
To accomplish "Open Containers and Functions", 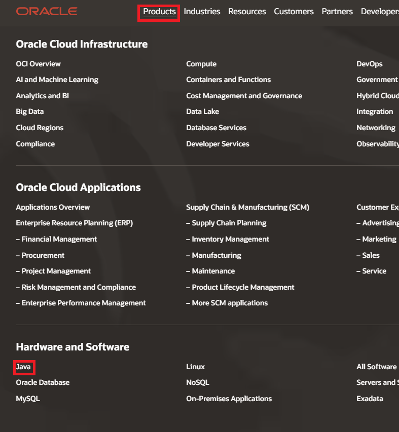I will click(x=228, y=80).
